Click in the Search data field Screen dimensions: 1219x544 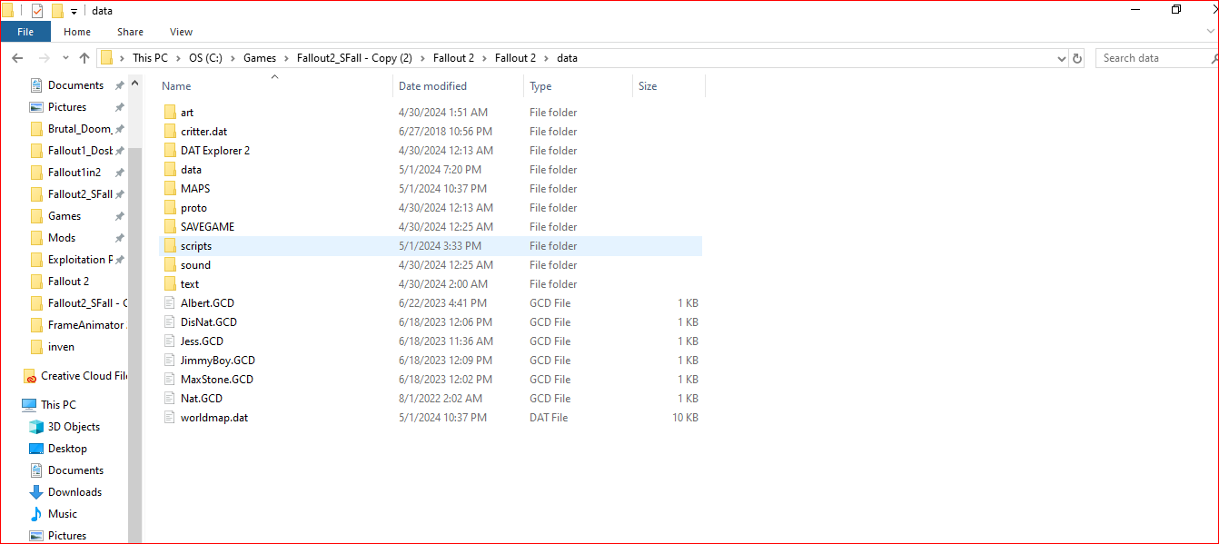click(x=1154, y=58)
